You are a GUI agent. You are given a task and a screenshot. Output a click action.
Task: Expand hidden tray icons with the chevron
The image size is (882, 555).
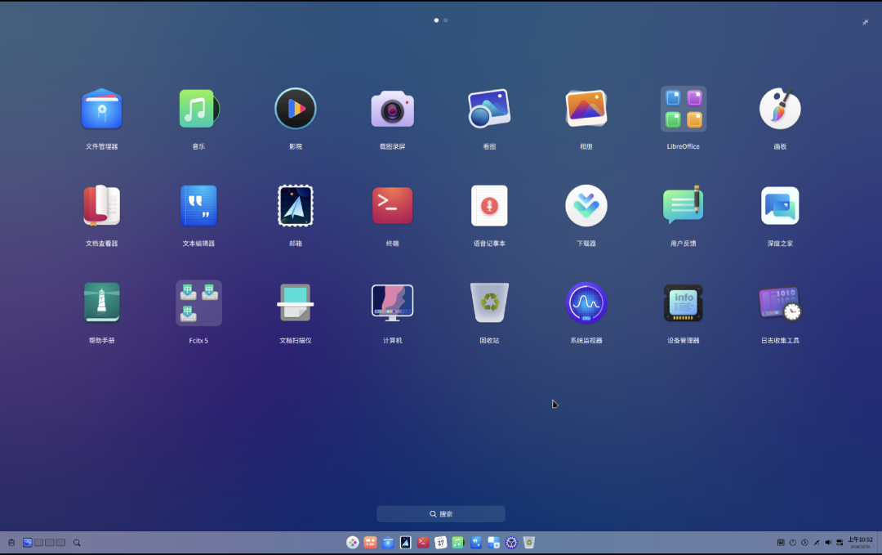click(804, 542)
